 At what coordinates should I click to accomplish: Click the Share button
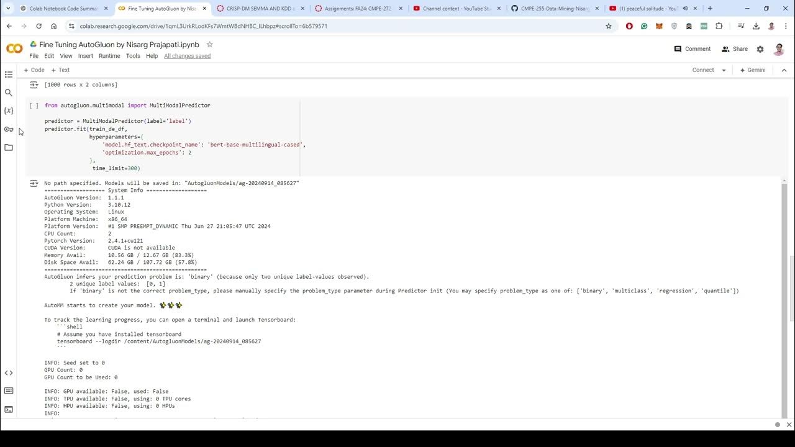(735, 49)
